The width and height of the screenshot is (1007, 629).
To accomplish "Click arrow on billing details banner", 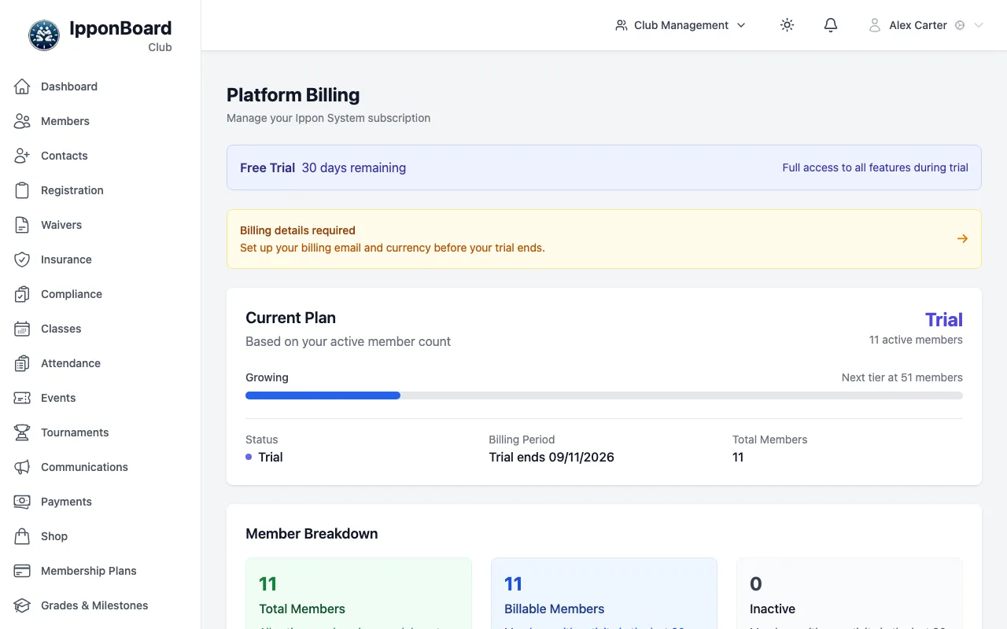I will point(962,239).
